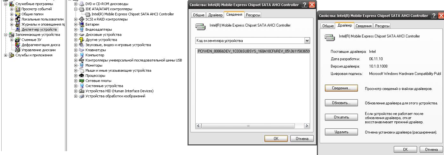Click the Другие устройства question-mark icon

tap(82, 40)
